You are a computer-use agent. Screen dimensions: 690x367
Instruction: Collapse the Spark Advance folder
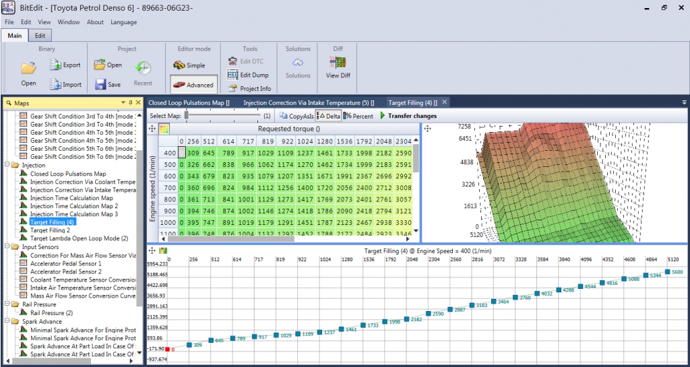(x=7, y=321)
